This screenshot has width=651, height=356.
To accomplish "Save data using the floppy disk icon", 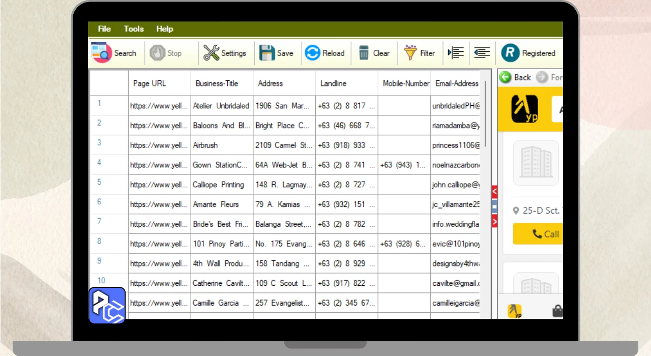I will point(267,53).
